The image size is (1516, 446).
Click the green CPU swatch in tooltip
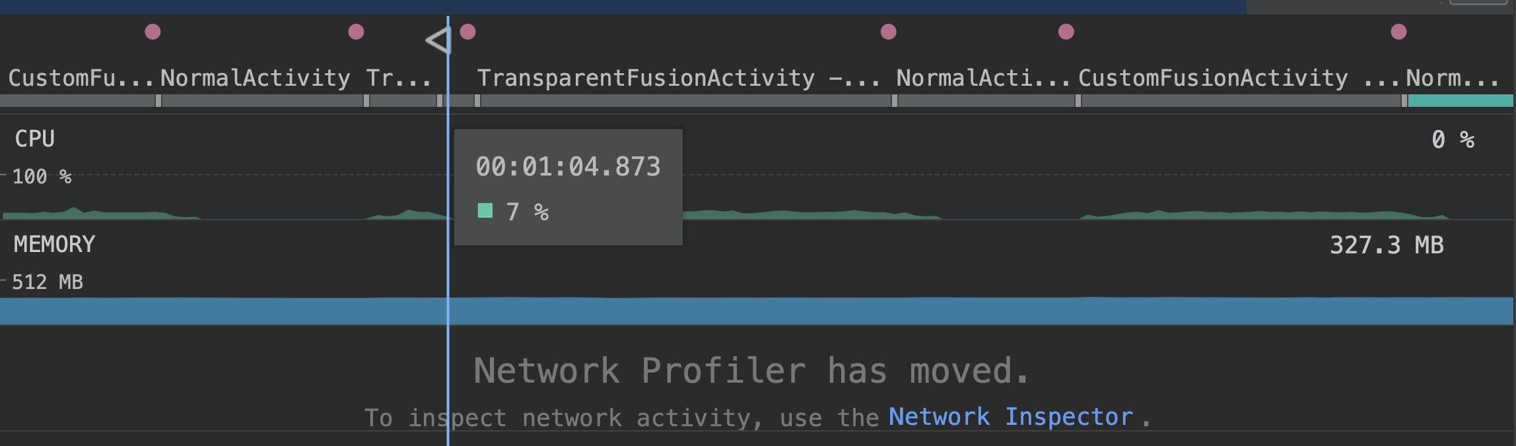coord(485,210)
